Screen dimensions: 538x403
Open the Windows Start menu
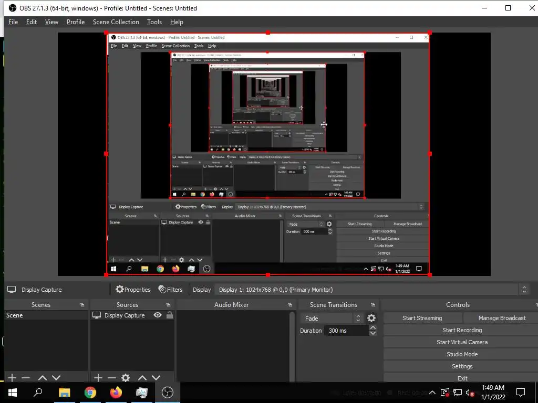(13, 393)
